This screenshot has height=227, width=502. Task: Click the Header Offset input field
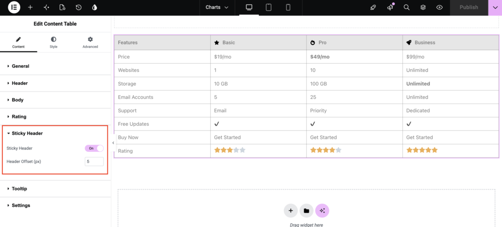coord(94,162)
